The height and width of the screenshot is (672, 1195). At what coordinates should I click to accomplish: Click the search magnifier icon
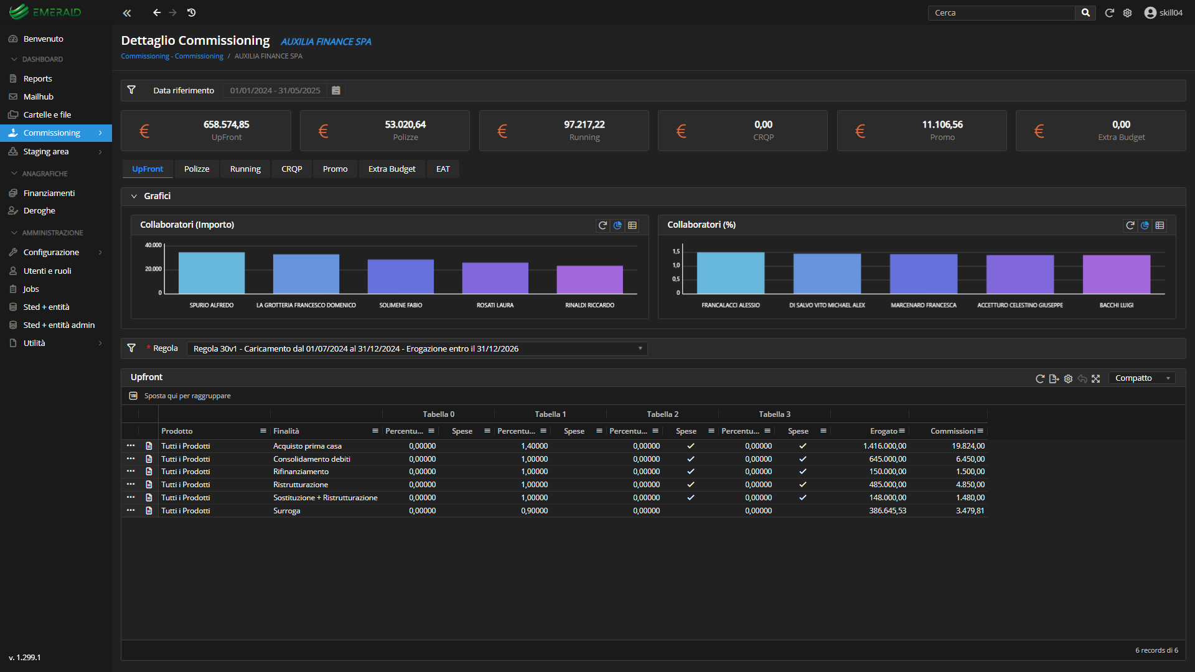coord(1085,12)
